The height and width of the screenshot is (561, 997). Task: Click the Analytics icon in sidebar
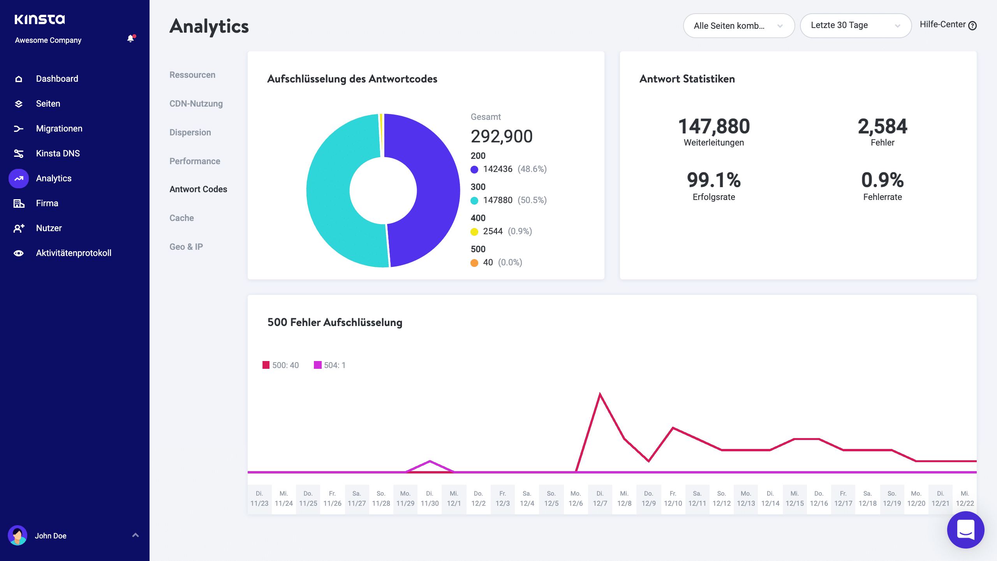(x=18, y=178)
